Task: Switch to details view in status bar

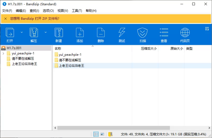Action: 96,134
